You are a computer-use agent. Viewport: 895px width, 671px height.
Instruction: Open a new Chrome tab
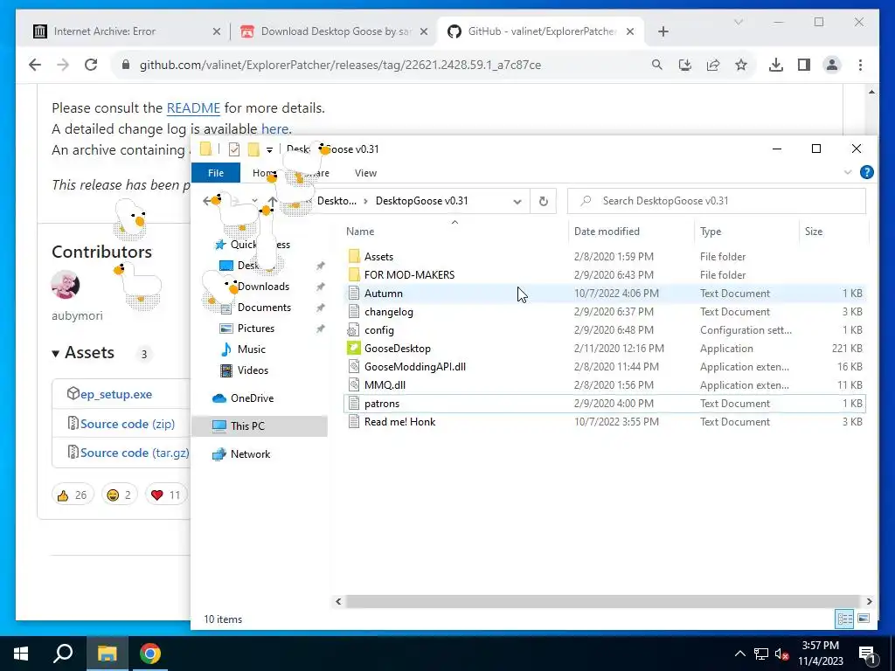pos(663,32)
